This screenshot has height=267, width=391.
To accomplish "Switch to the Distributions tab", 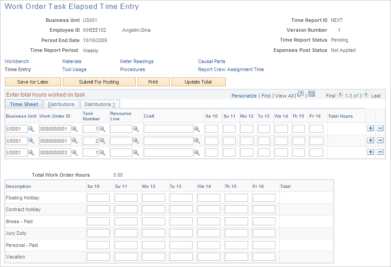I will [x=61, y=104].
